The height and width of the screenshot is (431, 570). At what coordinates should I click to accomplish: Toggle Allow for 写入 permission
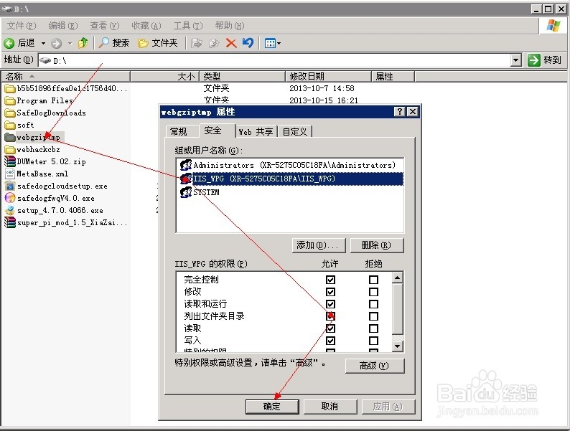pyautogui.click(x=330, y=341)
